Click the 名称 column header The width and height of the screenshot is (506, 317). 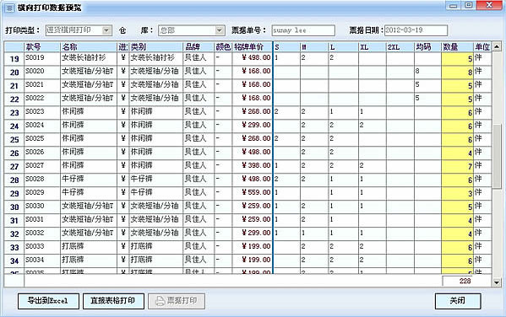coord(89,47)
